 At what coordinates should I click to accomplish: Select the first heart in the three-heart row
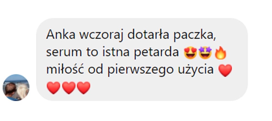tap(53, 88)
